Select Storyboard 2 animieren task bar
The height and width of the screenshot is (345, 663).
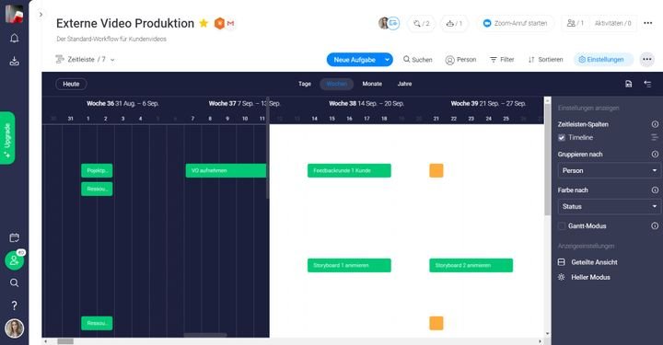(471, 265)
